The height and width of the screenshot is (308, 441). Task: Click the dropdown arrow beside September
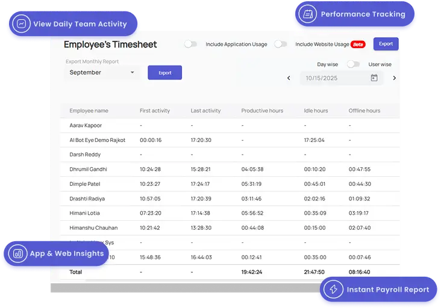point(133,73)
